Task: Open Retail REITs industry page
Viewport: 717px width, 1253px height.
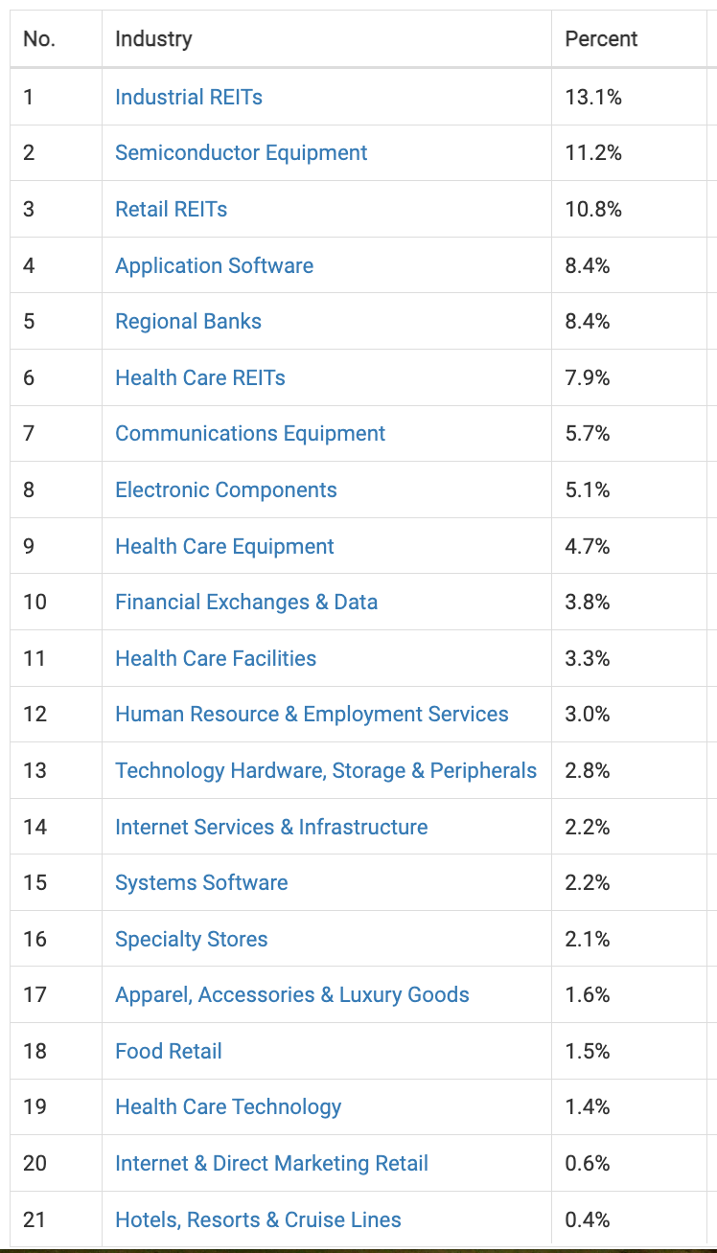Action: click(x=171, y=209)
